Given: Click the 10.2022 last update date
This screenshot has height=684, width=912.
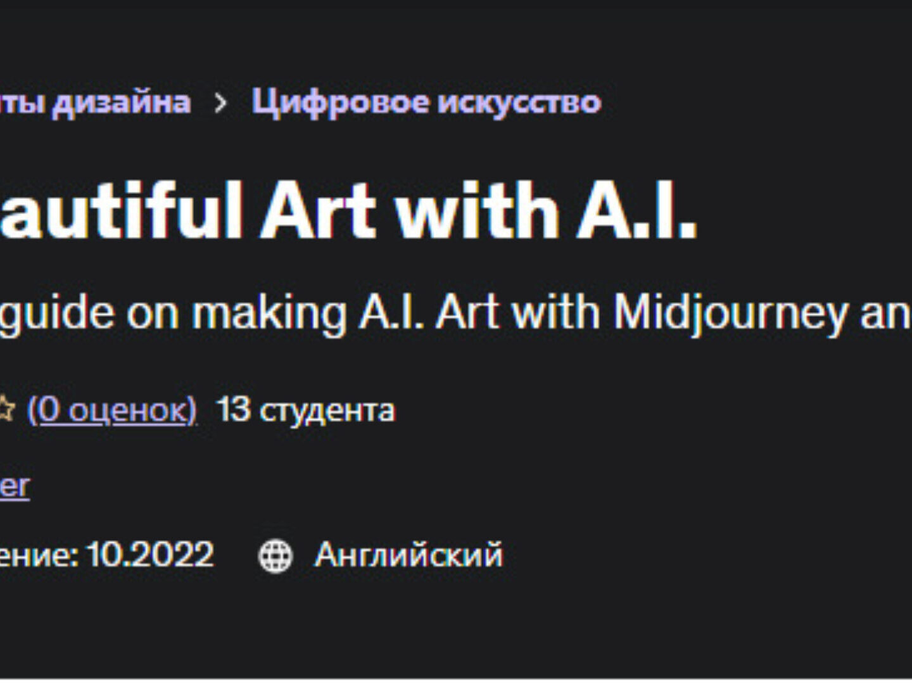Looking at the screenshot, I should pos(151,555).
